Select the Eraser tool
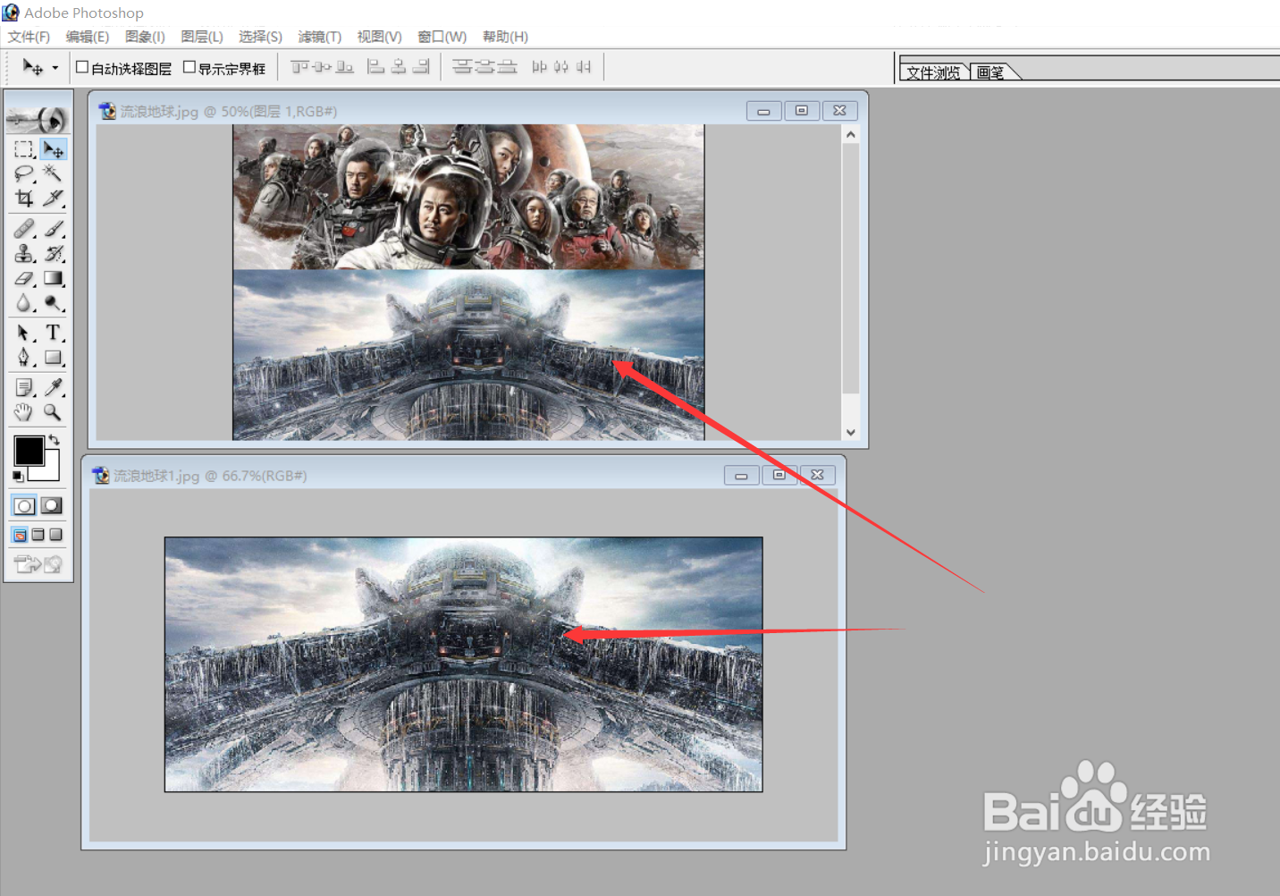 point(24,279)
